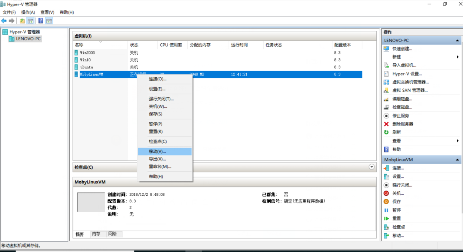Screen dimensions: 463x252
Task: Click the blue Help toolbar icon
Action: pos(41,21)
